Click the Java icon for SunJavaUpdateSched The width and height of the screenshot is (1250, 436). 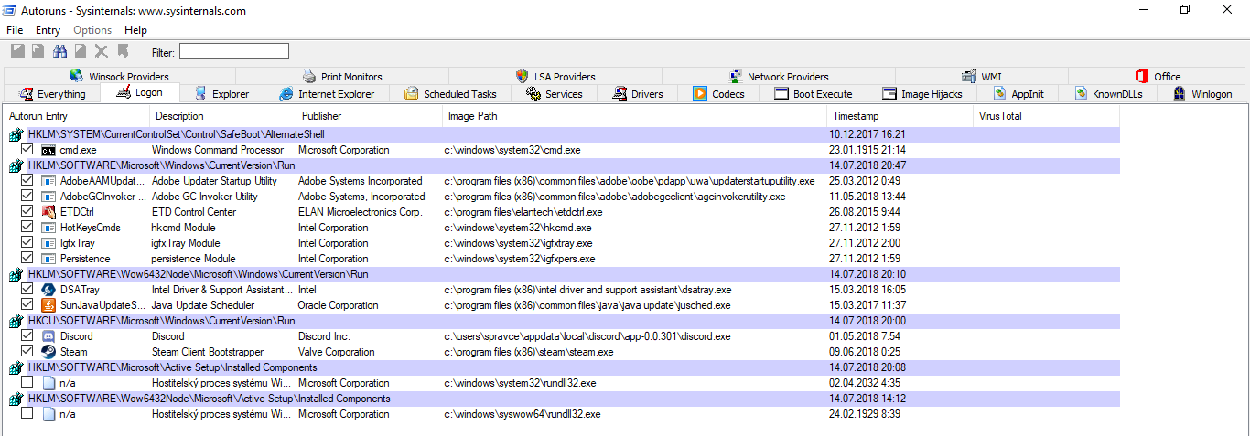click(48, 305)
